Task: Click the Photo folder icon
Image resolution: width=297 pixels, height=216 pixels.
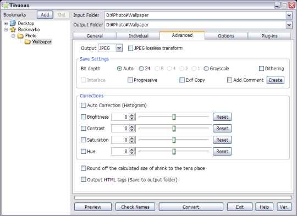Action: pos(20,36)
